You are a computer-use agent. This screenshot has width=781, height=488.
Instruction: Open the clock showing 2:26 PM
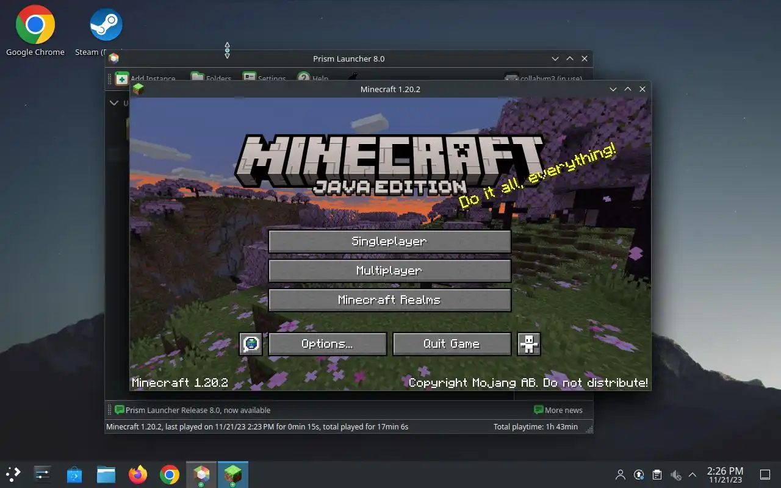tap(725, 475)
